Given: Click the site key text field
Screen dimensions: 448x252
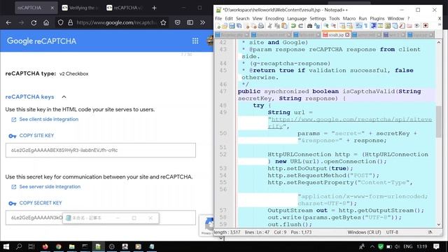Looking at the screenshot, I should (101, 150).
